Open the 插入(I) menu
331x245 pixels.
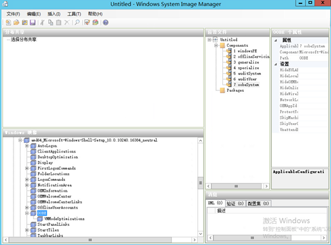pos(54,14)
